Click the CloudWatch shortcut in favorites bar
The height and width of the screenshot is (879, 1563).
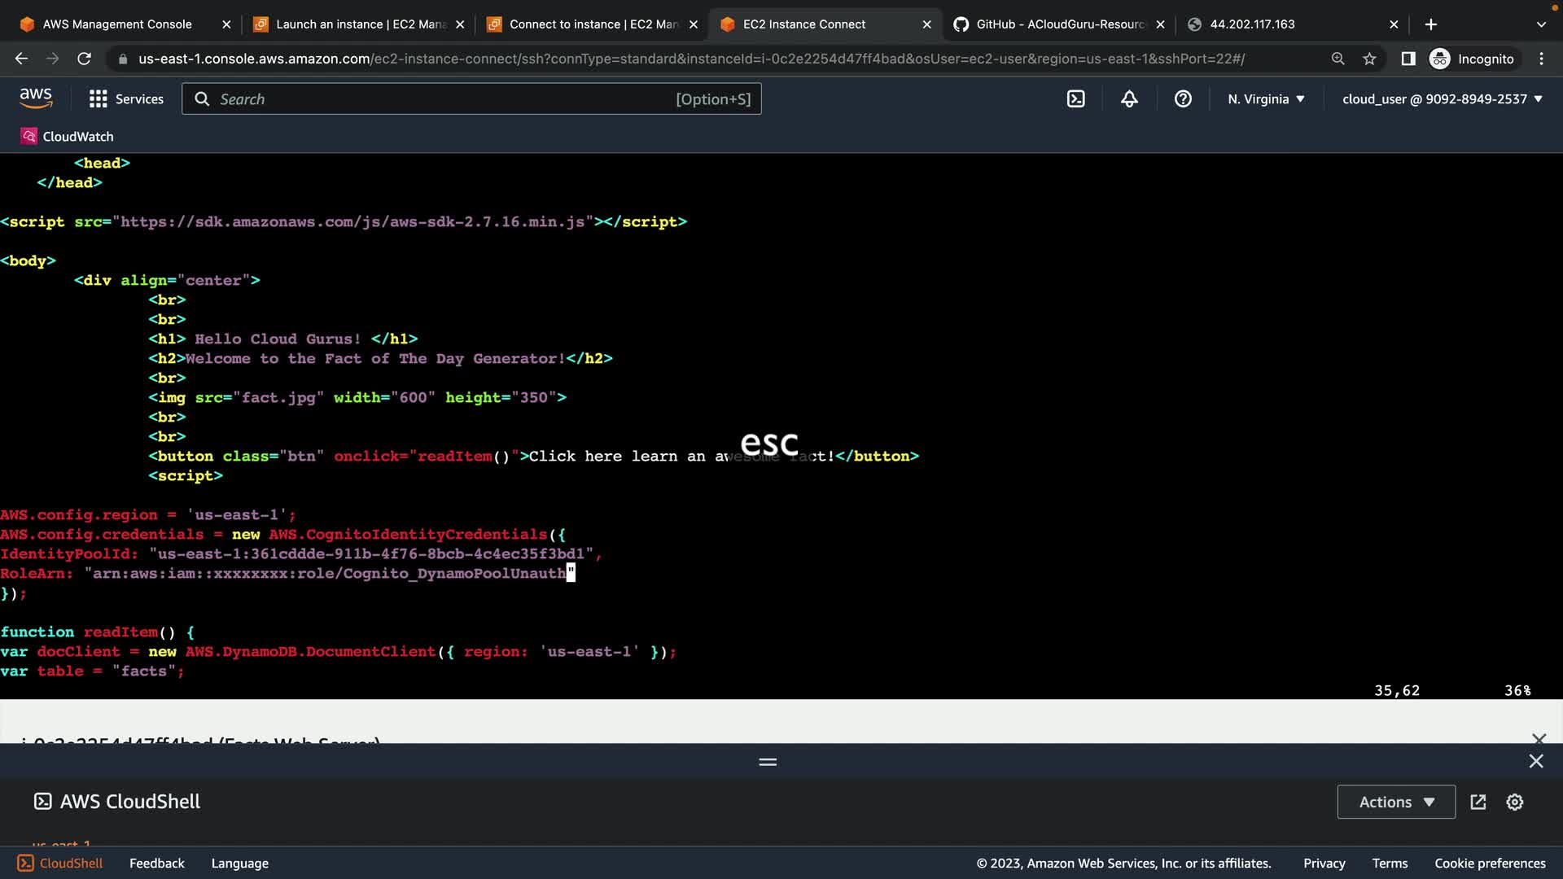[68, 136]
